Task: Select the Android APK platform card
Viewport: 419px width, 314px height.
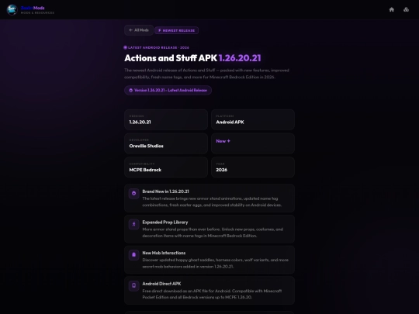Action: [253, 119]
